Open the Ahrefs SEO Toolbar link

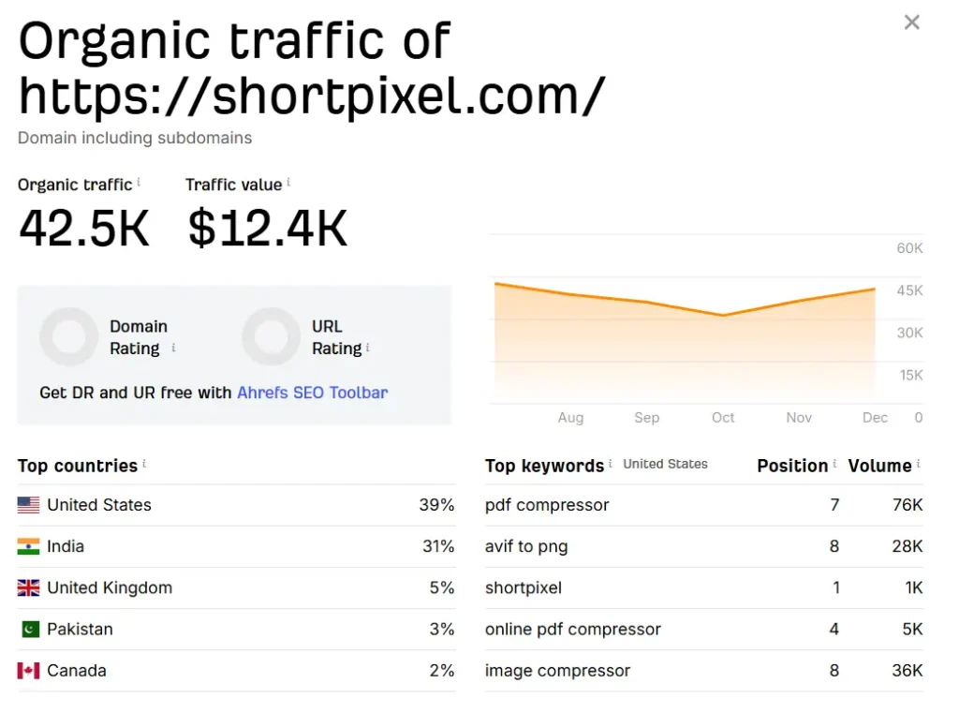312,393
